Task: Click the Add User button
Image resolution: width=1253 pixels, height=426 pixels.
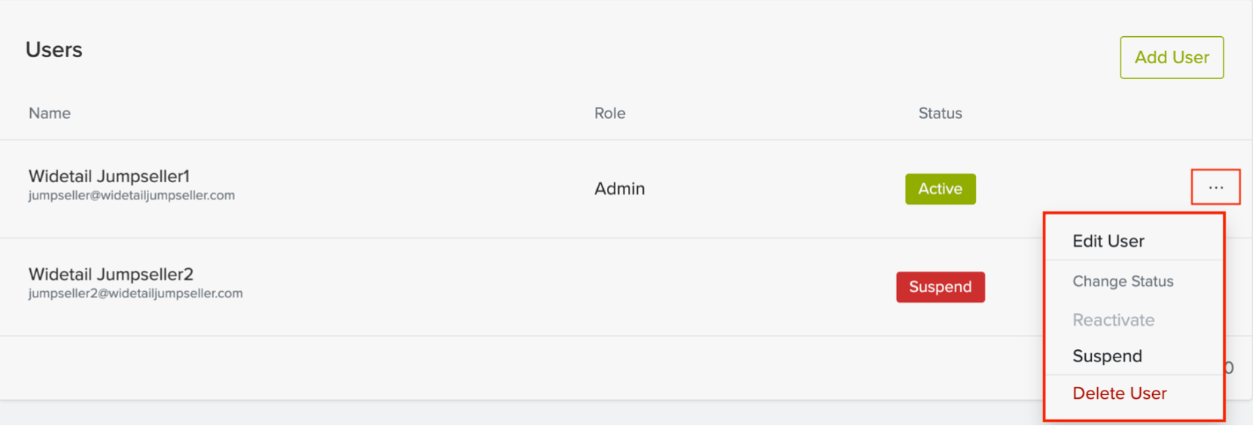Action: [1172, 57]
